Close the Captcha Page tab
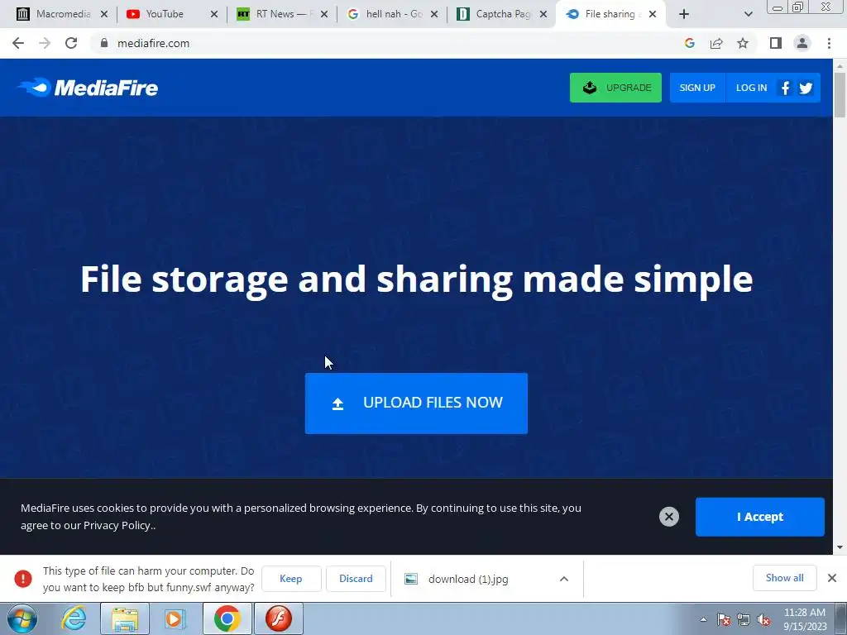 543,14
